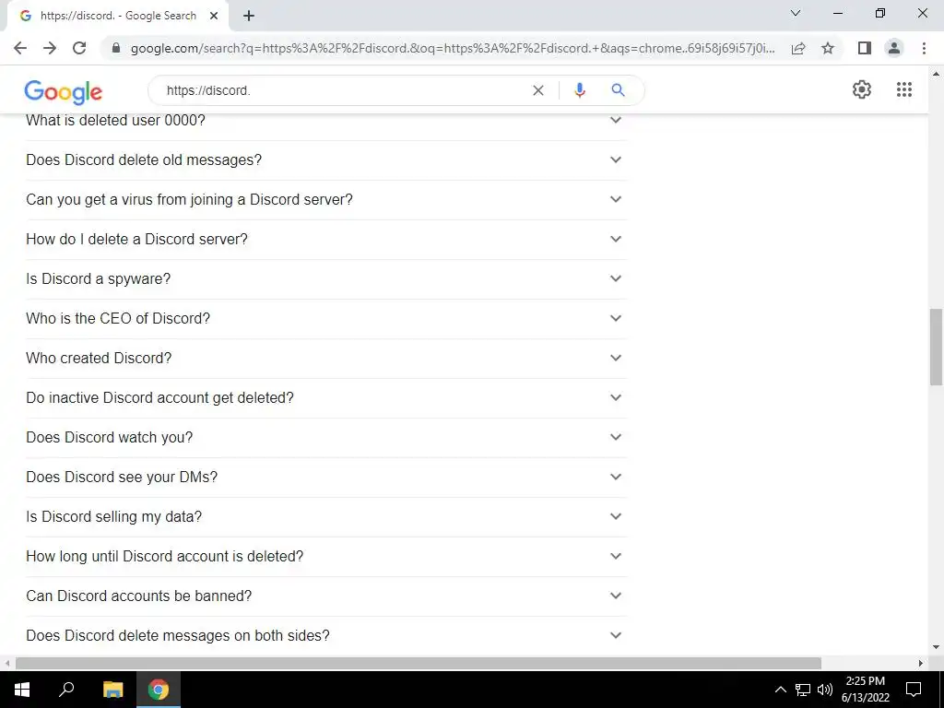Focus the Google search input field
Viewport: 944px width, 708px height.
(343, 90)
